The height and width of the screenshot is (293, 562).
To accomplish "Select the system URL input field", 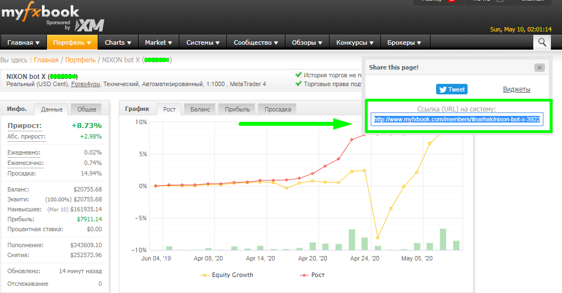I will [457, 119].
